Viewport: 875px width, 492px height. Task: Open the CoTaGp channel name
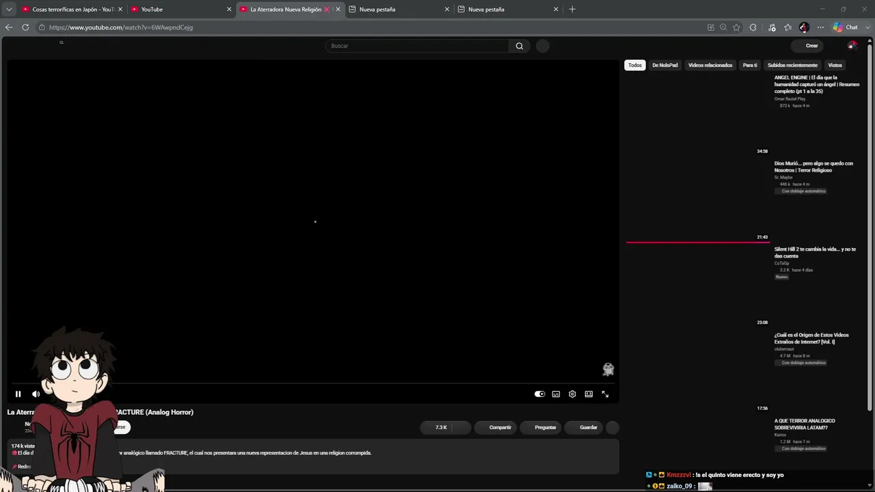781,263
